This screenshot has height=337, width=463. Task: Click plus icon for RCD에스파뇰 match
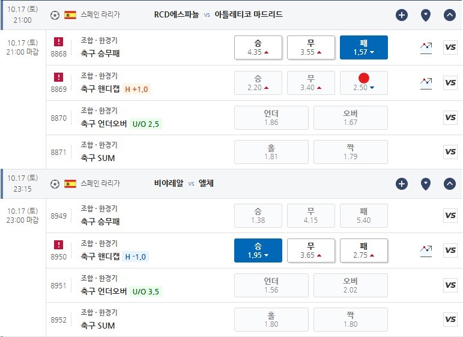coord(402,15)
